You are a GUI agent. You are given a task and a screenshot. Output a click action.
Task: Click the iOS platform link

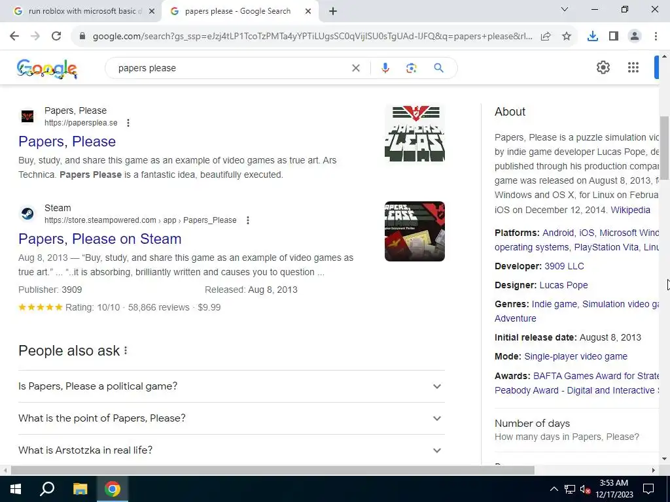(x=587, y=233)
